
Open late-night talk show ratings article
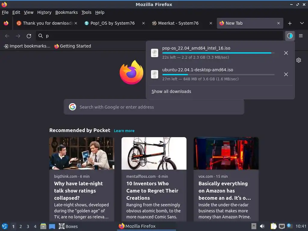pos(79,190)
